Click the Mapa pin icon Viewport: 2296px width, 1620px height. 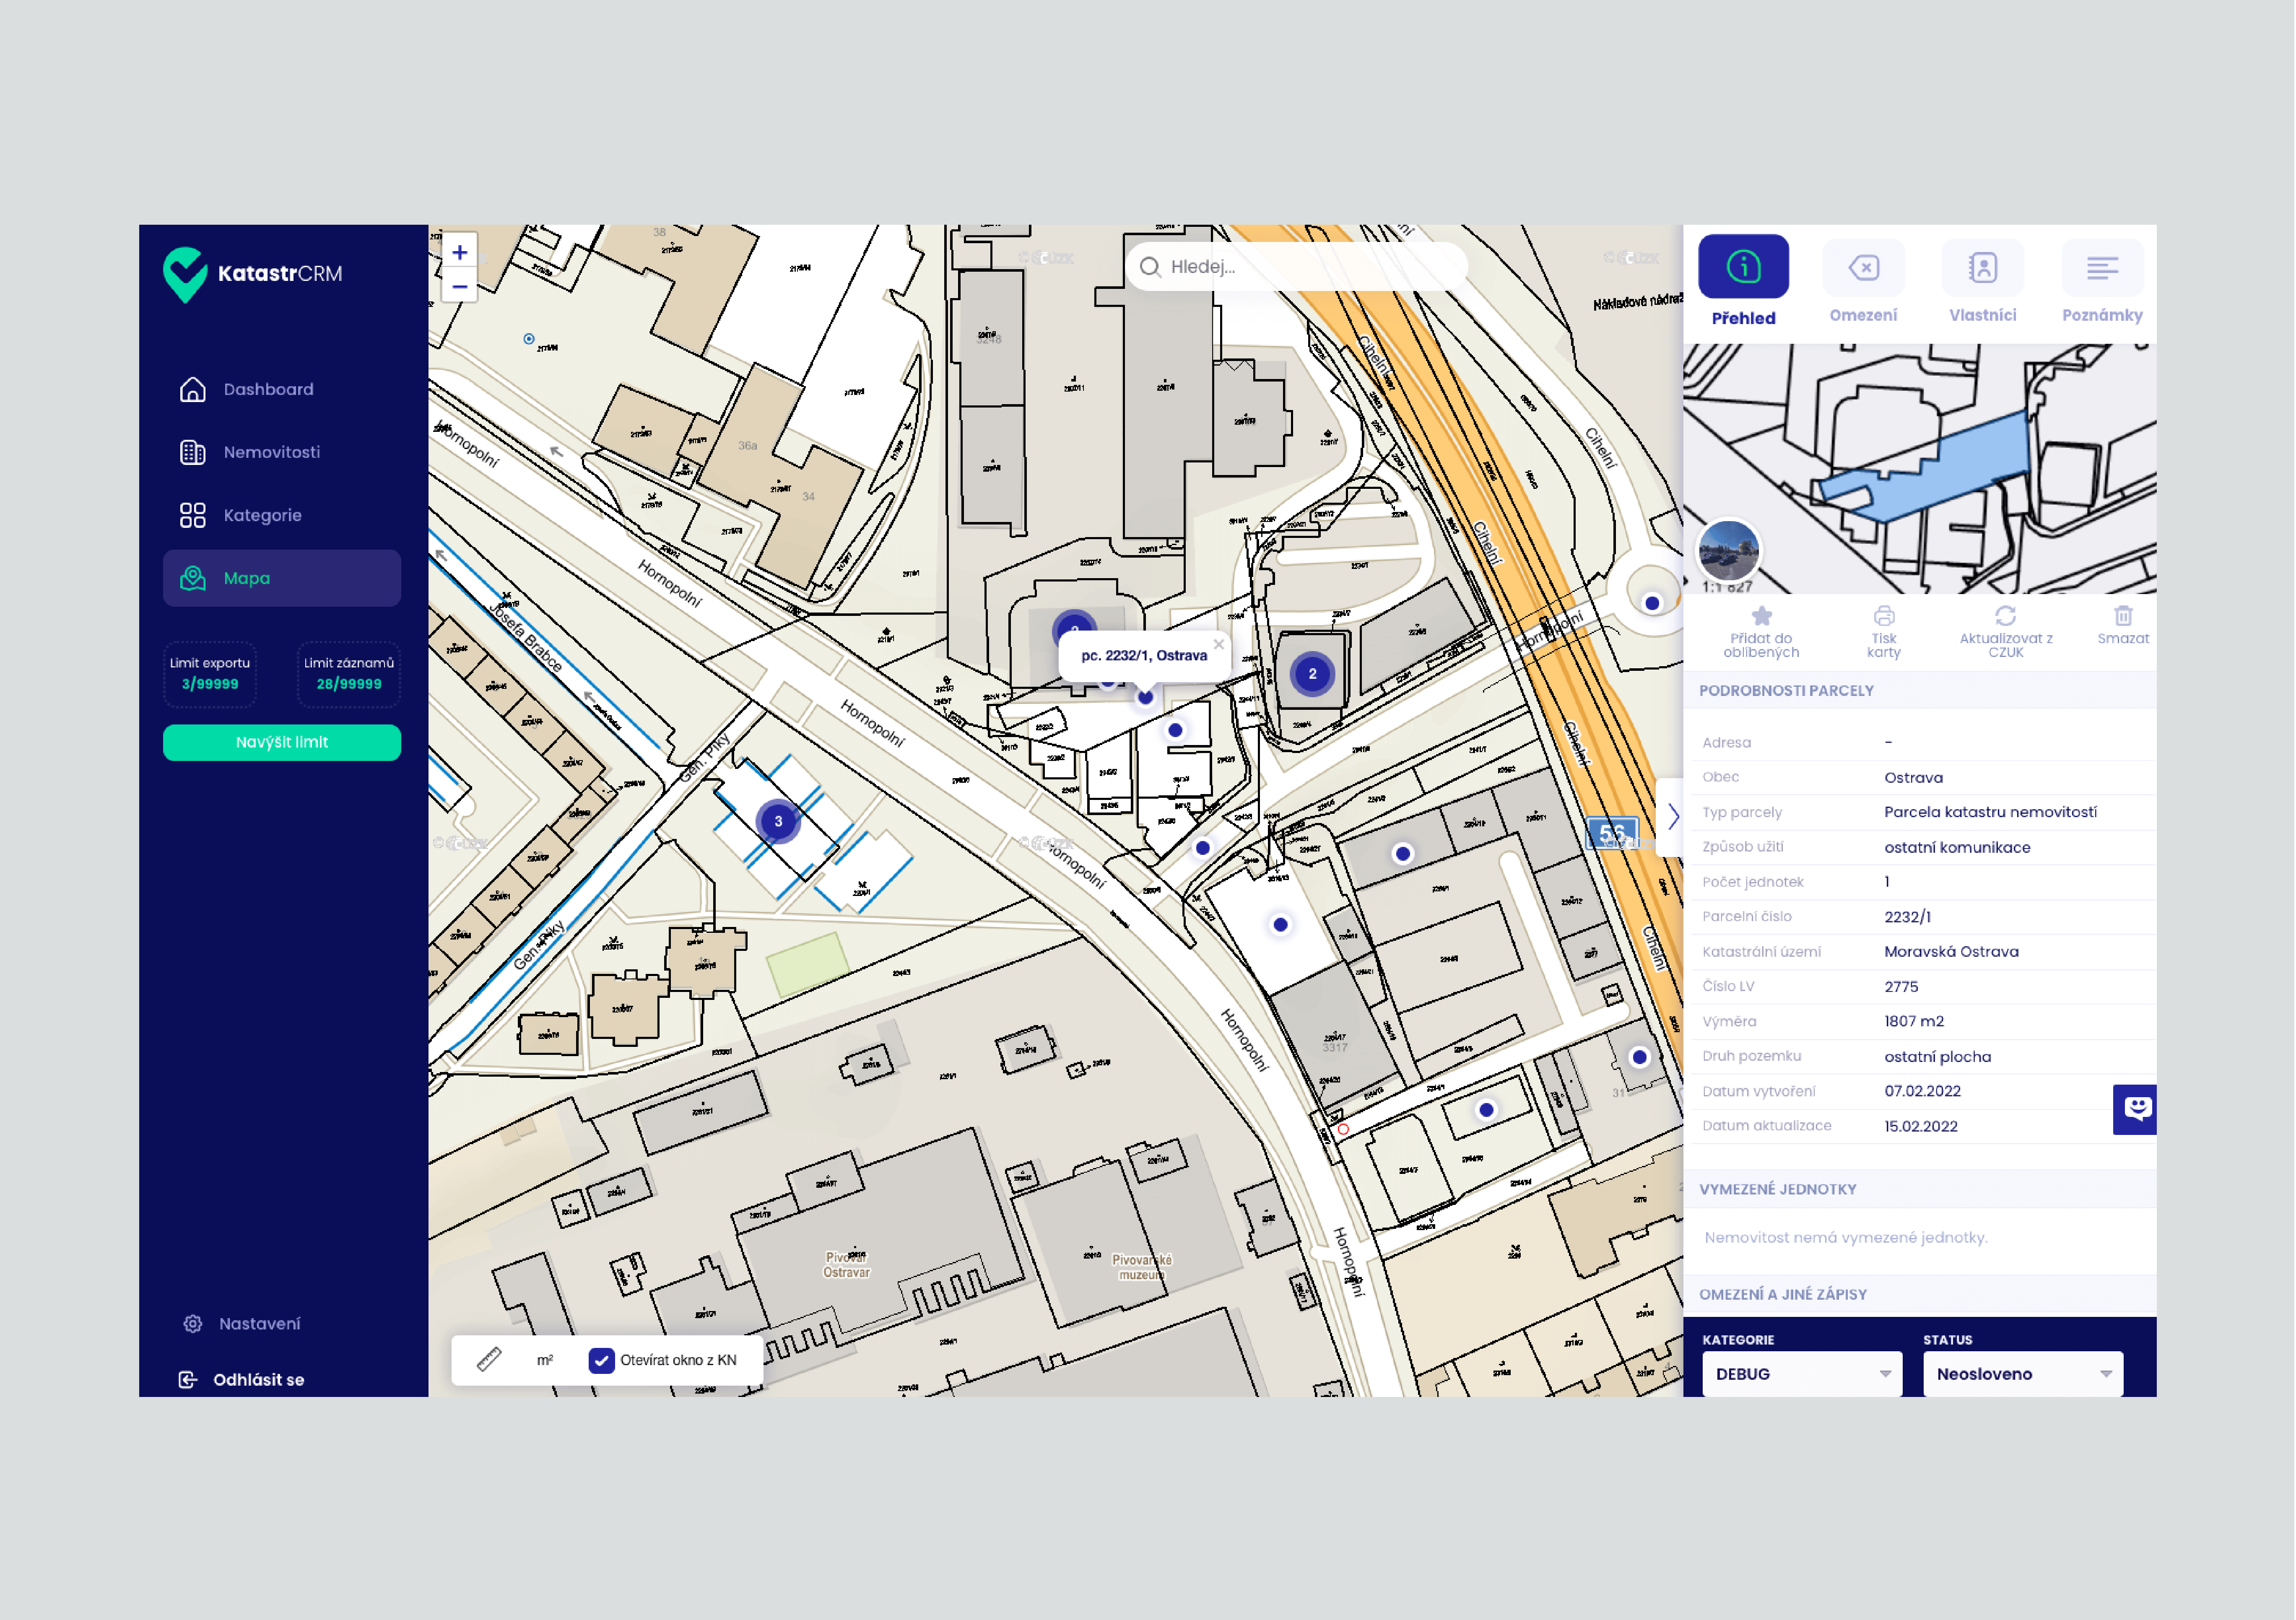[x=193, y=578]
